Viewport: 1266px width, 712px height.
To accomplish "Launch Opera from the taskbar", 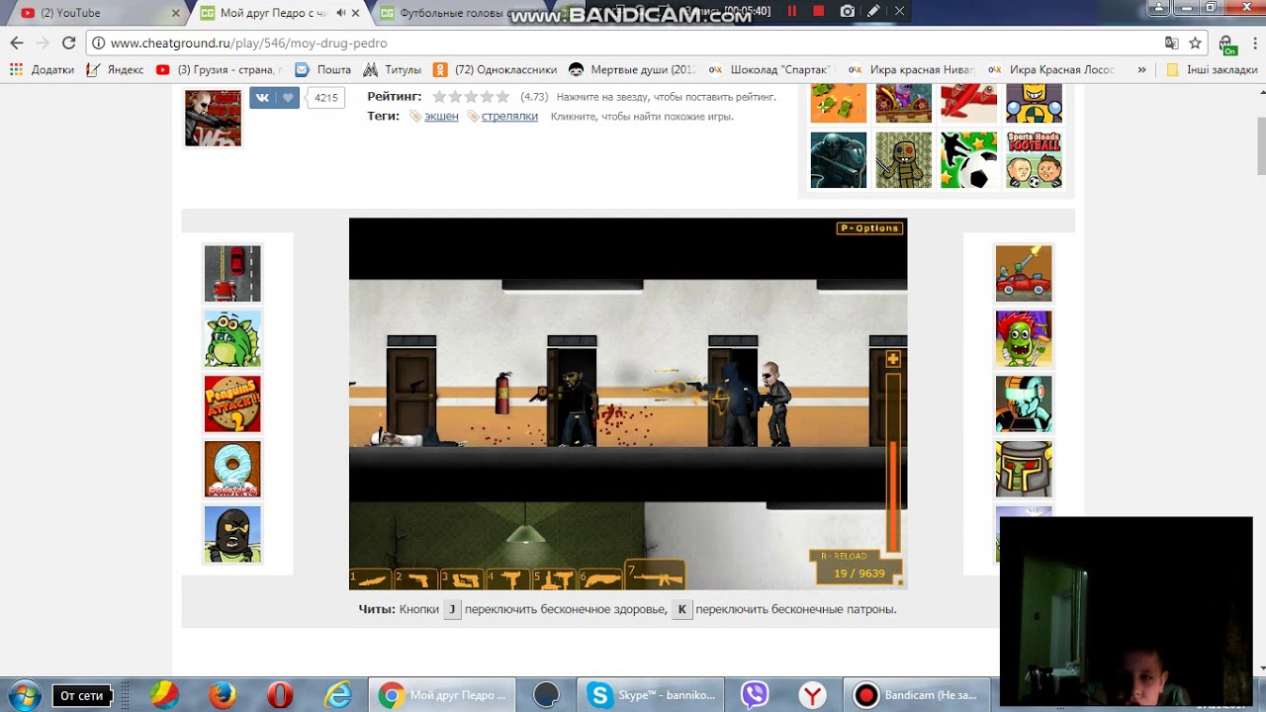I will click(x=280, y=695).
